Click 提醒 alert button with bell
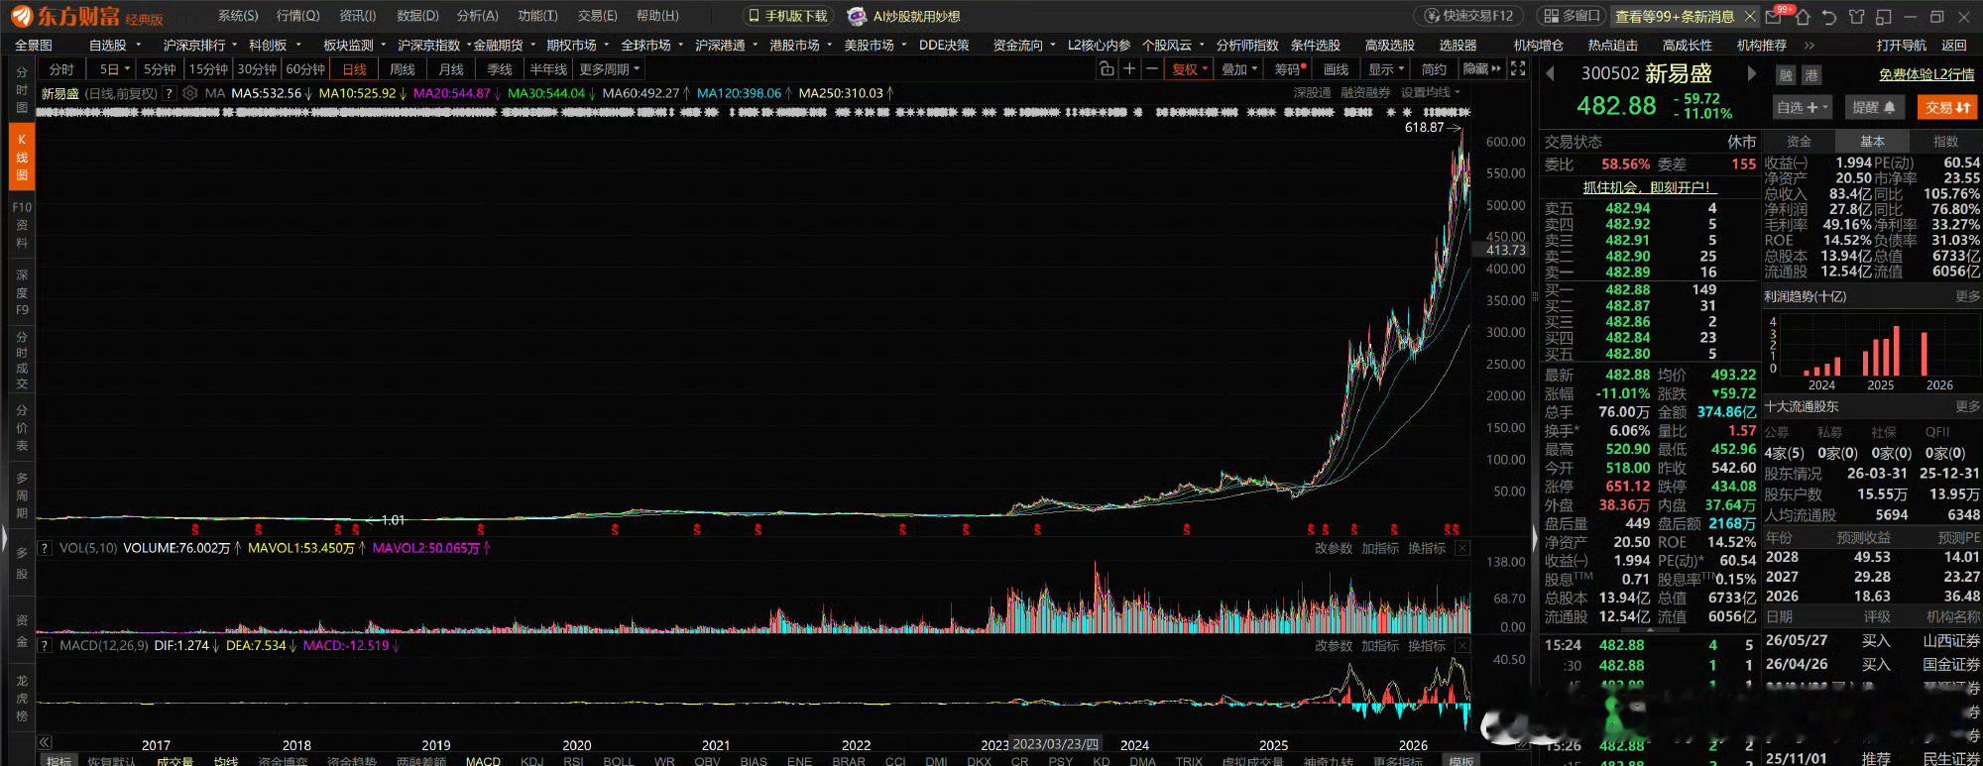 (1874, 107)
